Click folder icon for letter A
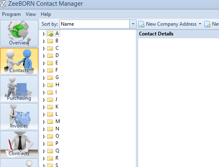Viewport: 219px width, 167px height. click(50, 34)
